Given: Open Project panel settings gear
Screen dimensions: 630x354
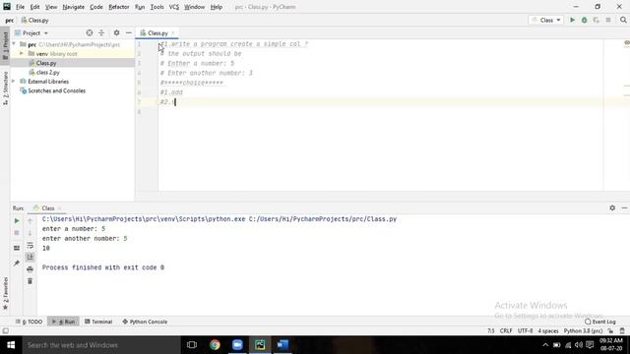Looking at the screenshot, I should [x=116, y=32].
